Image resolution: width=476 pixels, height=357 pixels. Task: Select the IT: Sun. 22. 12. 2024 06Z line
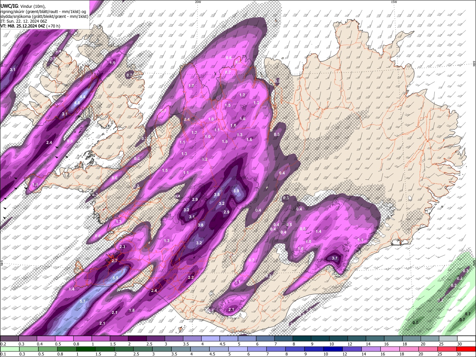[24, 21]
